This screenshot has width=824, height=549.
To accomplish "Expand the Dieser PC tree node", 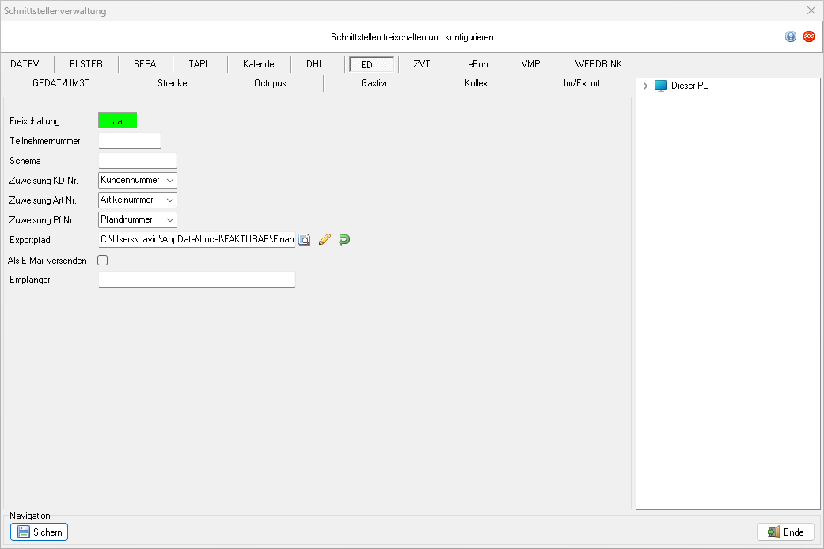I will (646, 86).
